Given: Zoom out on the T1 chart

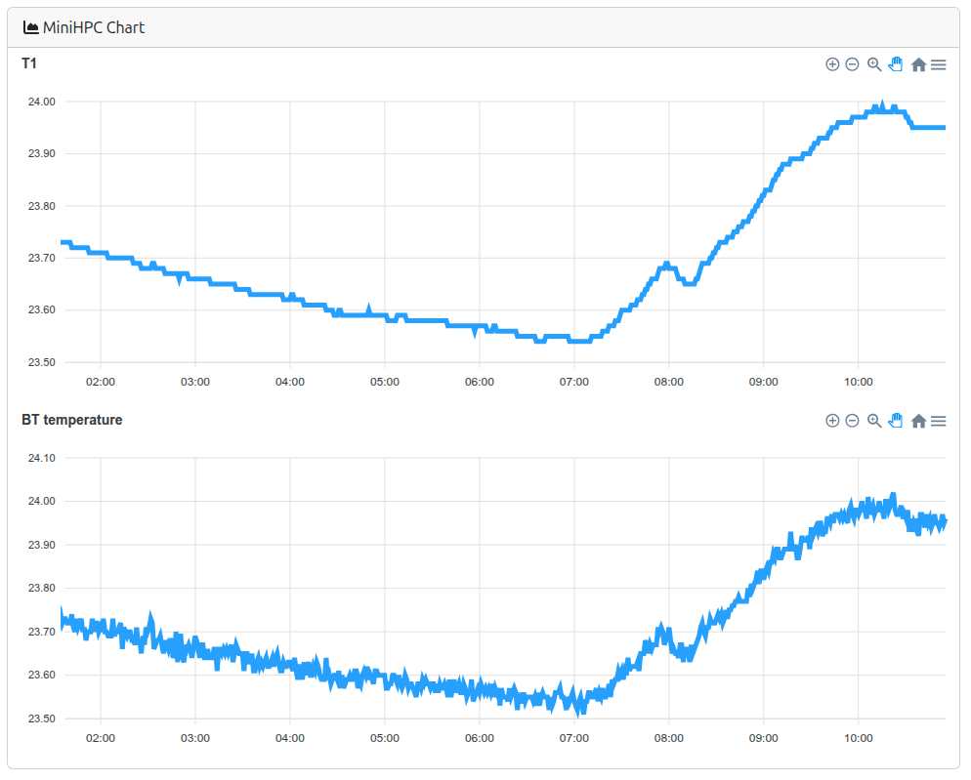Looking at the screenshot, I should (x=852, y=64).
